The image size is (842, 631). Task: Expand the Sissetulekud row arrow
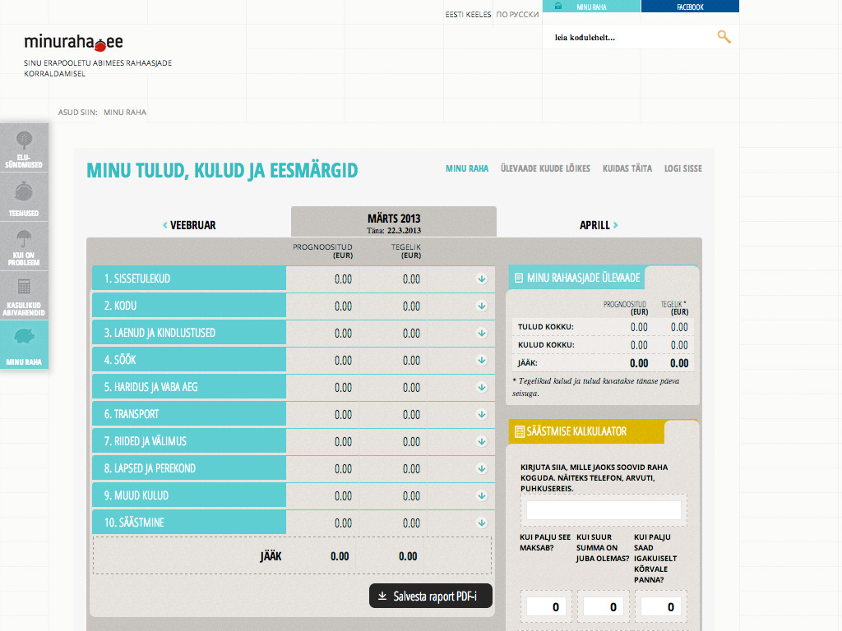pos(481,279)
